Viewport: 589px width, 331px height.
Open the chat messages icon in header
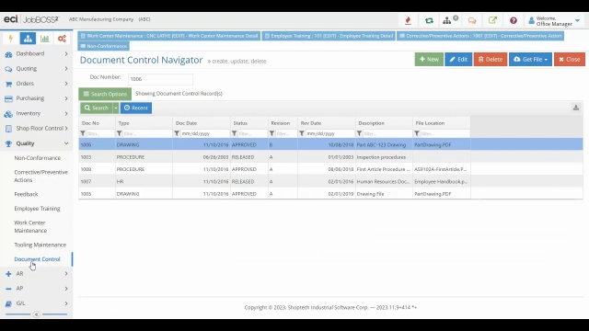point(472,20)
